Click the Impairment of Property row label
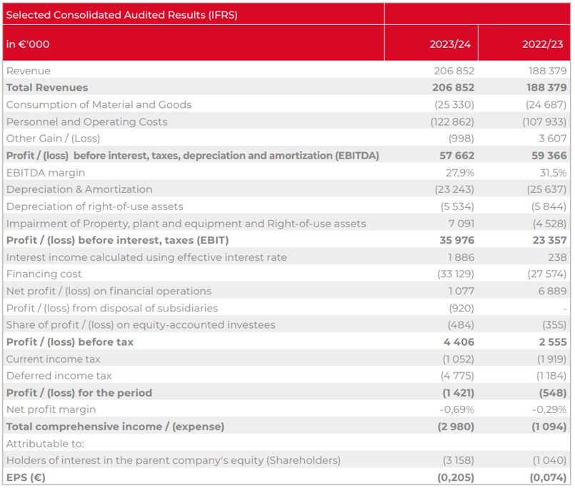Screen dimensions: 575x488 pos(186,224)
